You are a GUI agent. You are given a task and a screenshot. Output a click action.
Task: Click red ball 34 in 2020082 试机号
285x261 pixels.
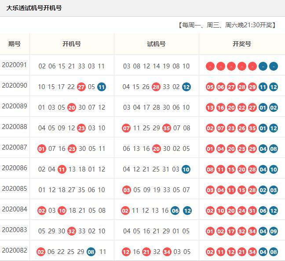(x=167, y=252)
